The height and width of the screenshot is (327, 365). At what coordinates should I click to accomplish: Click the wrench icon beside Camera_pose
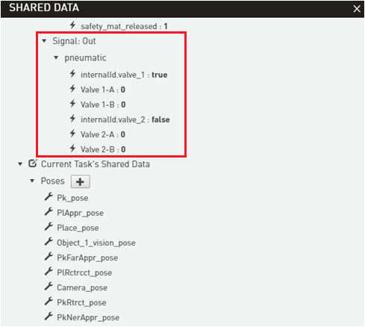coord(49,287)
